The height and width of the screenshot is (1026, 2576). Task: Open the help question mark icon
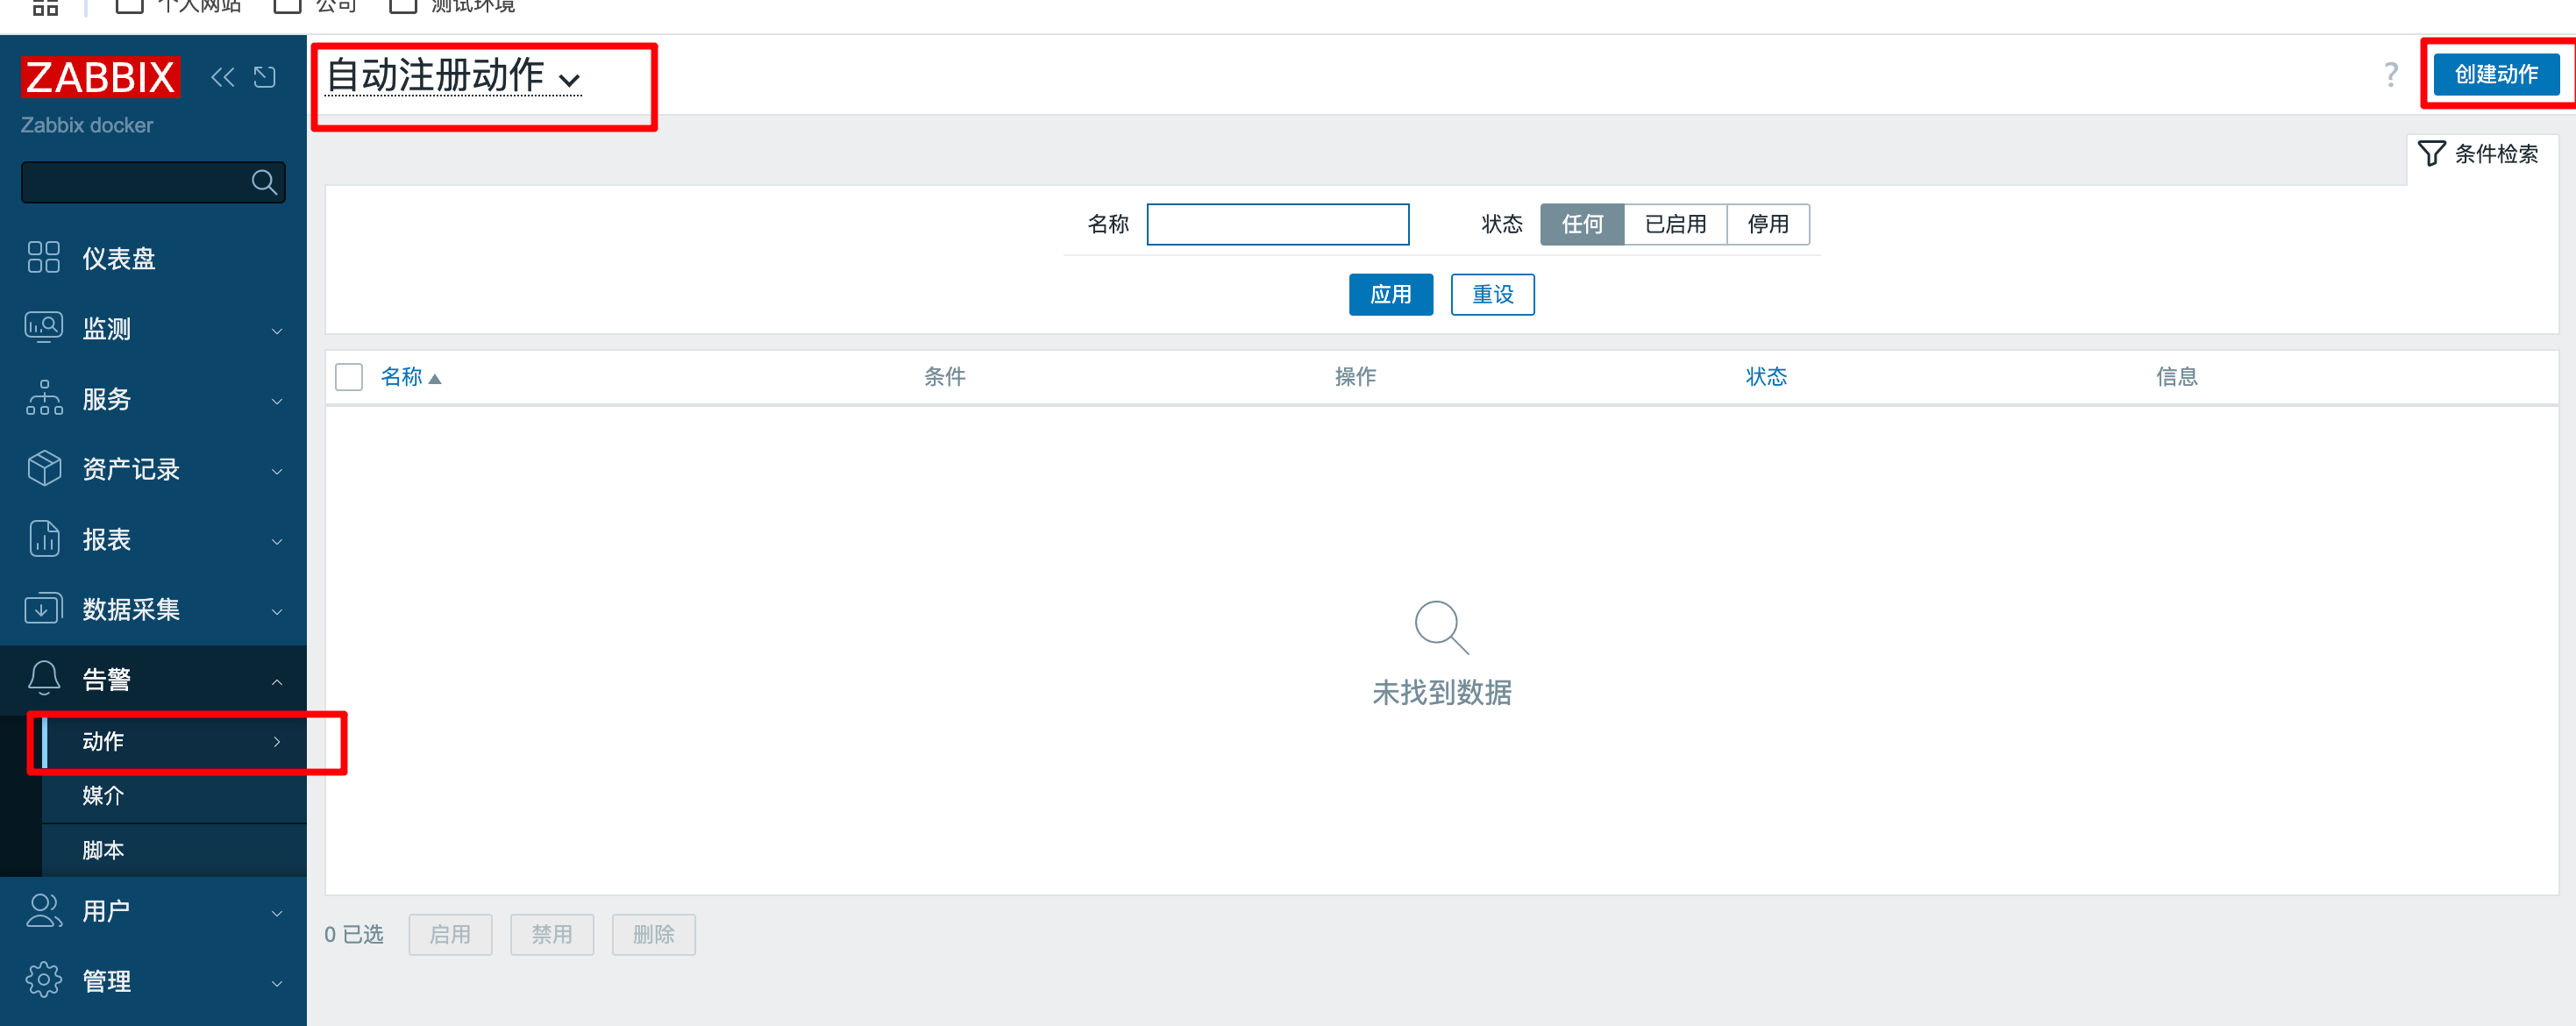coord(2391,74)
